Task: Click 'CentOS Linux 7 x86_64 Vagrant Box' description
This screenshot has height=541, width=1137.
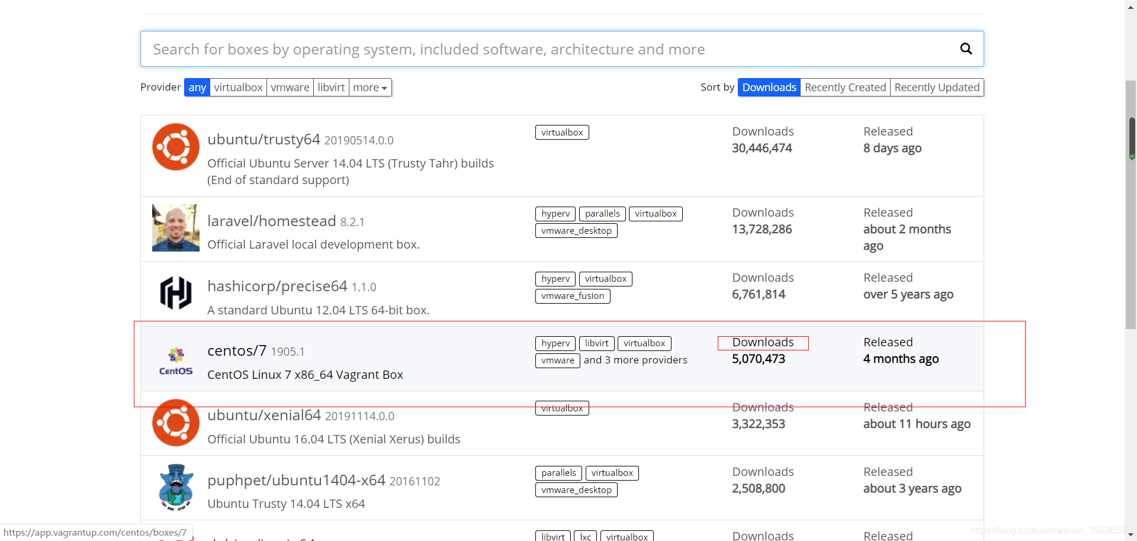Action: 305,375
